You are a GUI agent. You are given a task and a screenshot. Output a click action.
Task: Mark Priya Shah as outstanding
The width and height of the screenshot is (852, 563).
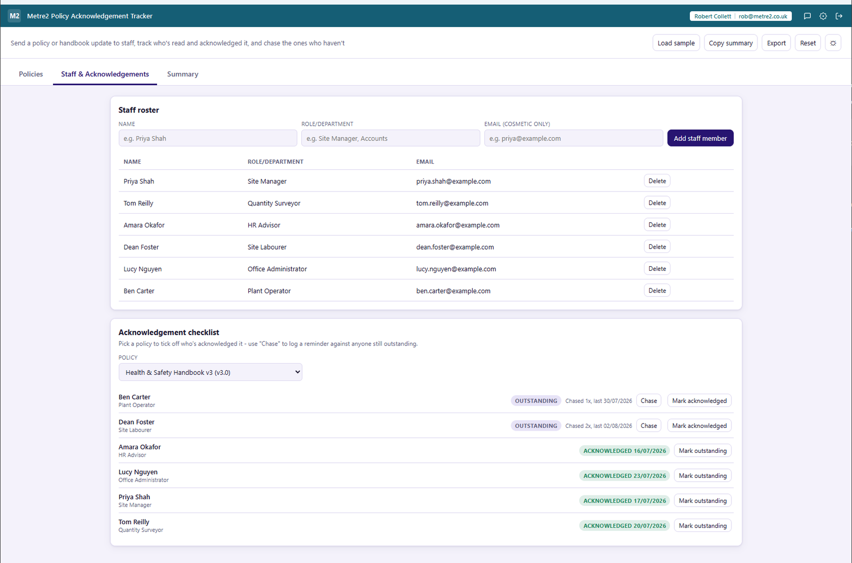(x=703, y=501)
